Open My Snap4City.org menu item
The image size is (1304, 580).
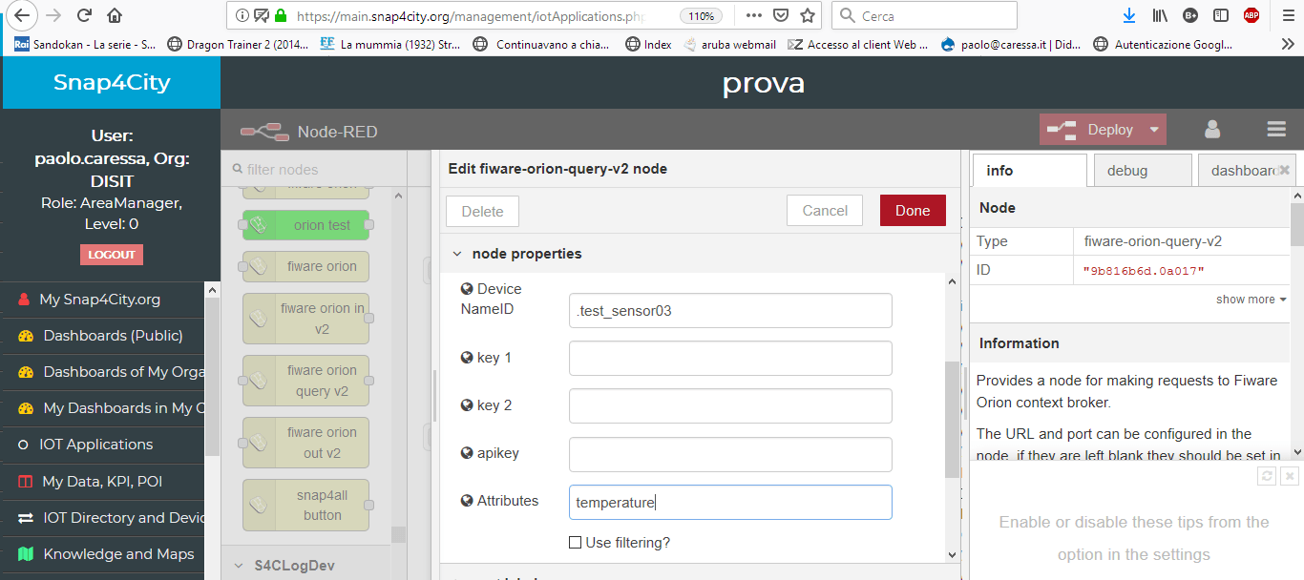[x=102, y=300]
